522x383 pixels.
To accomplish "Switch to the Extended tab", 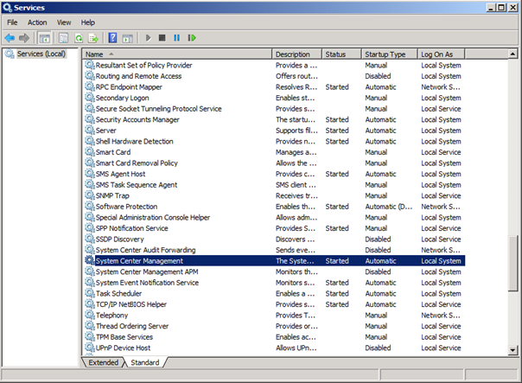I will coord(103,362).
